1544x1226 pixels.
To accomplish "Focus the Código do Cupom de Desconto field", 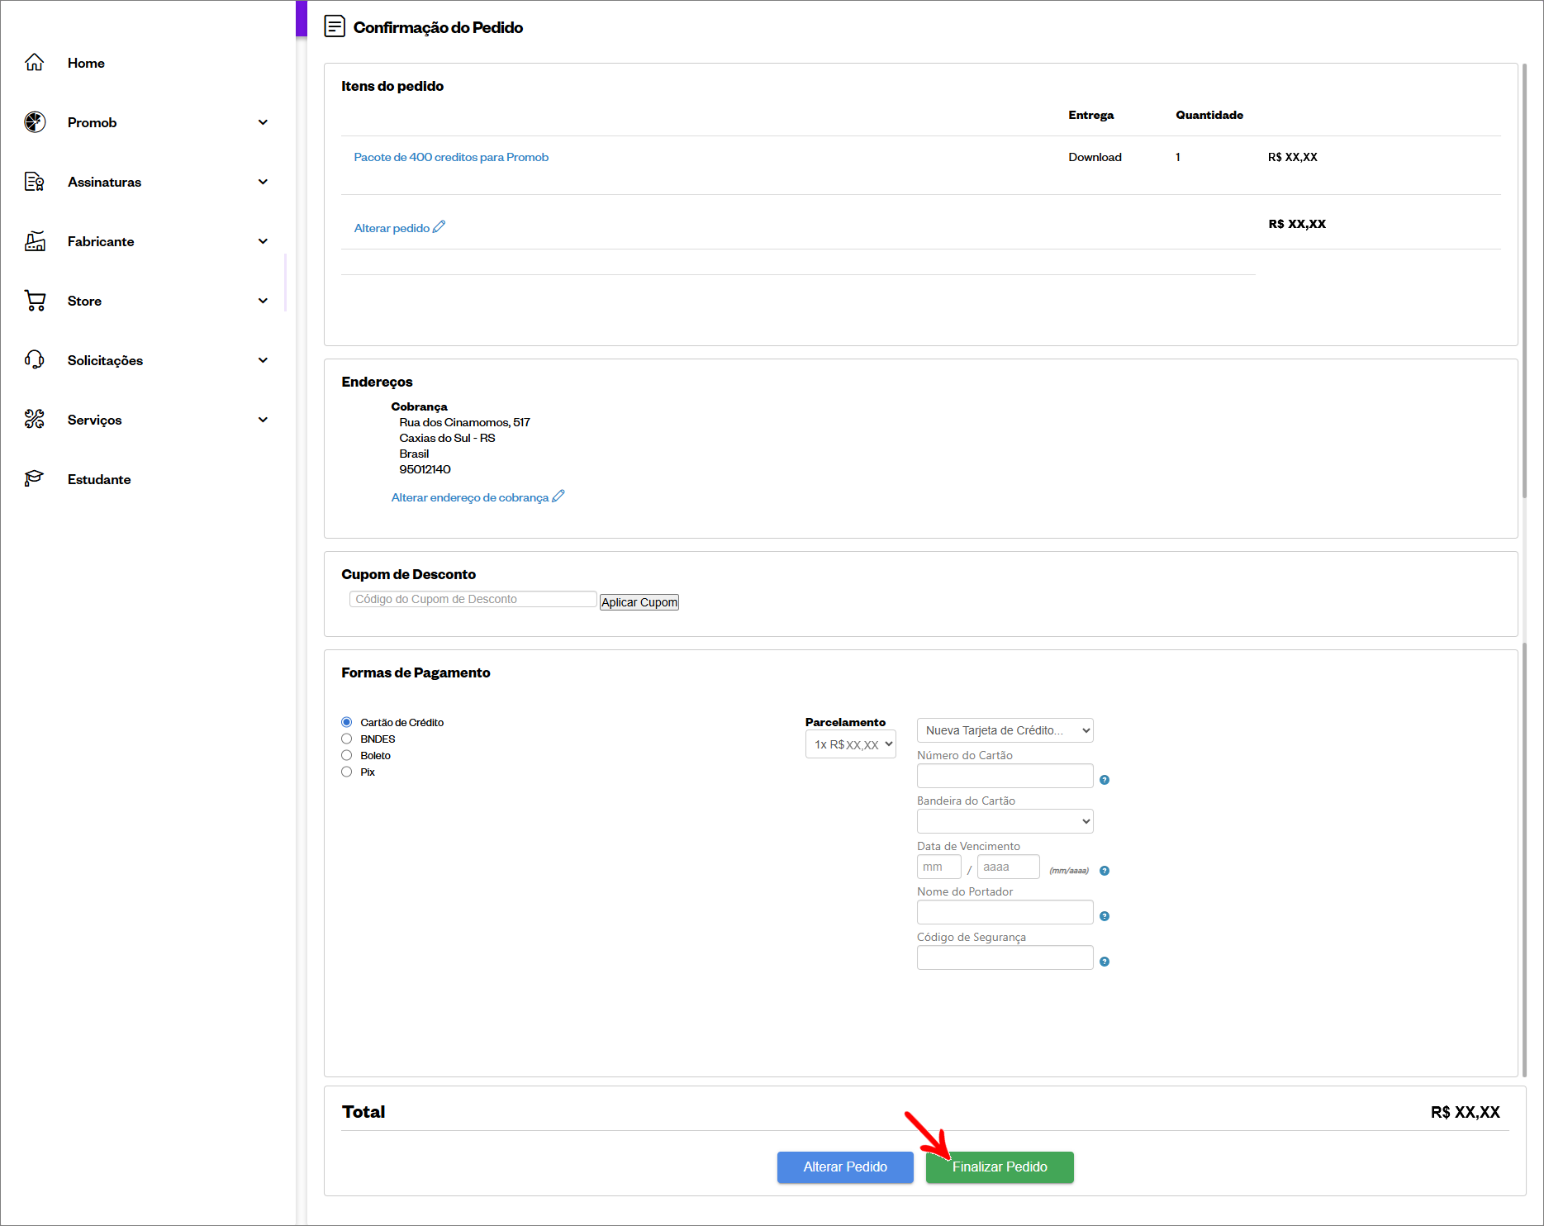I will tap(473, 600).
